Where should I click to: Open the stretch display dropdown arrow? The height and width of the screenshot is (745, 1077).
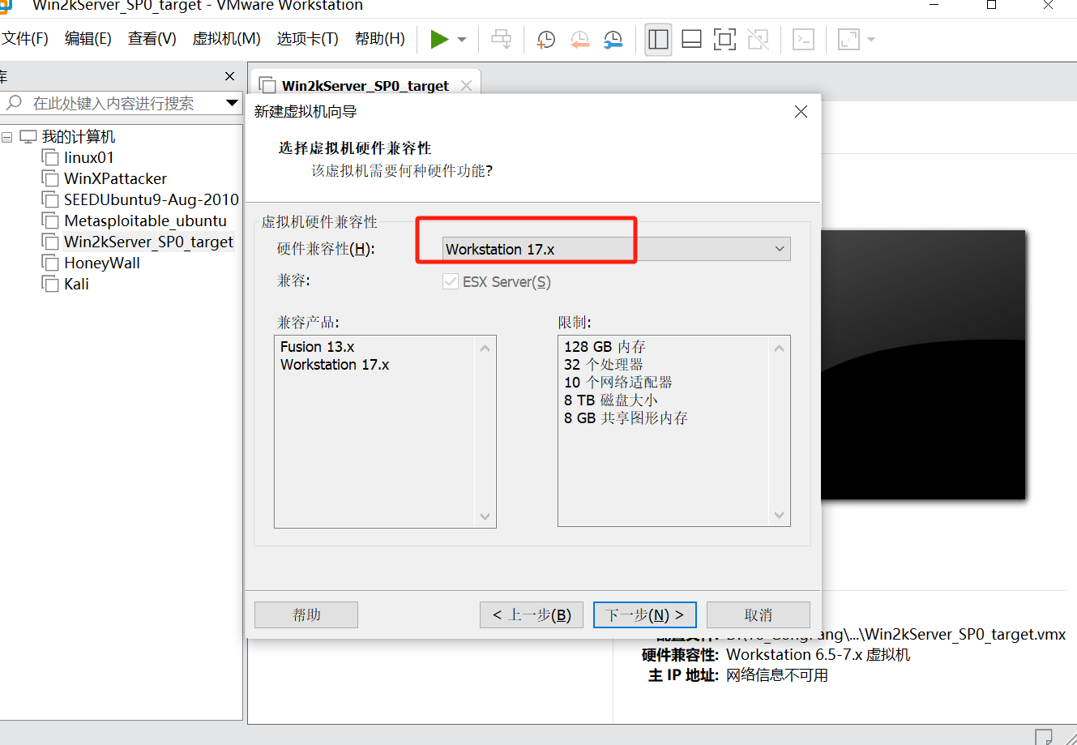pos(871,39)
